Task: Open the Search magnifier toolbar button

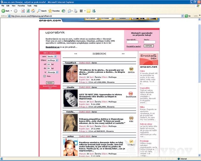Action: [x=42, y=11]
